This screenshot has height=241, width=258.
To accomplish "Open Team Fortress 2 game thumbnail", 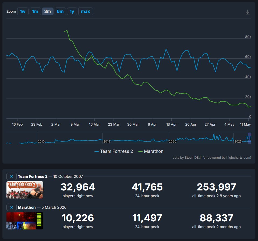I will point(25,190).
